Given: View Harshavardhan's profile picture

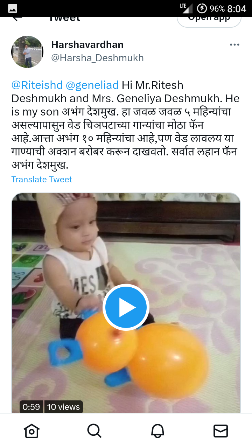Looking at the screenshot, I should point(27,52).
